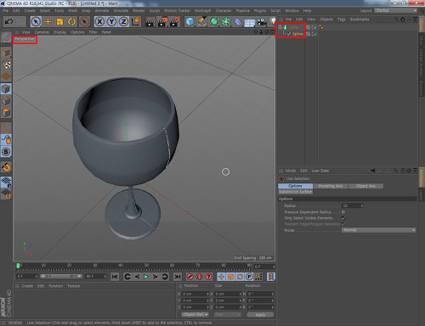Open spline pen tool icon
The width and height of the screenshot is (425, 326).
pyautogui.click(x=202, y=22)
